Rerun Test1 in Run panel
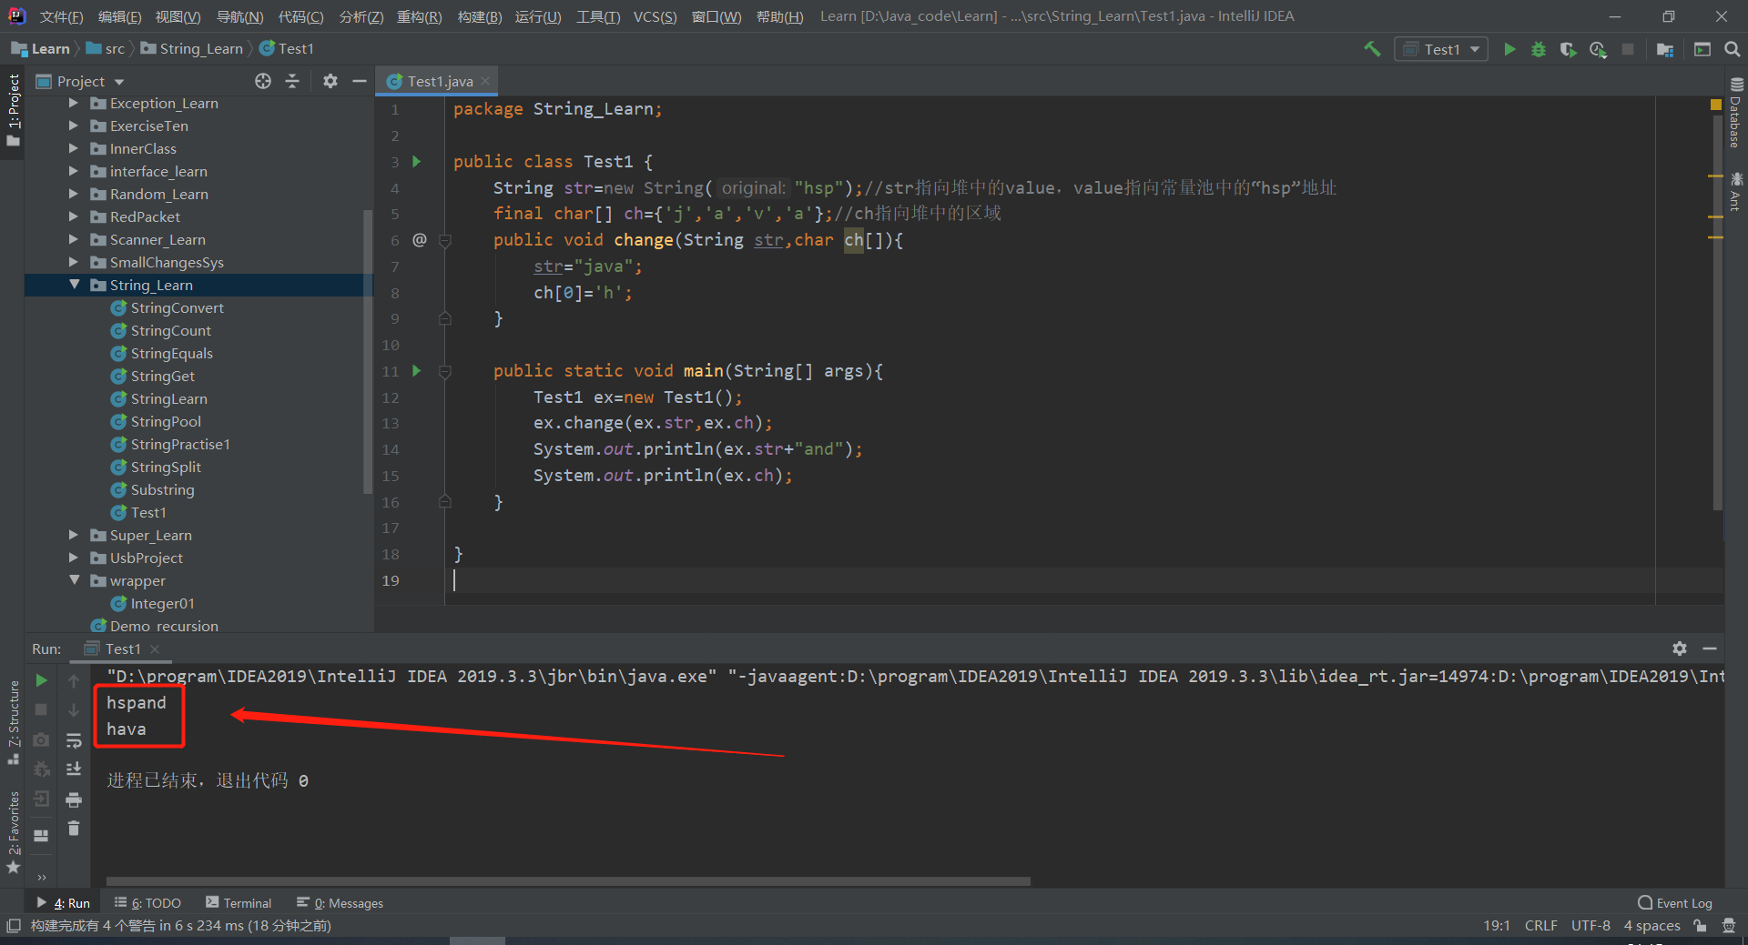The width and height of the screenshot is (1748, 945). pos(41,680)
